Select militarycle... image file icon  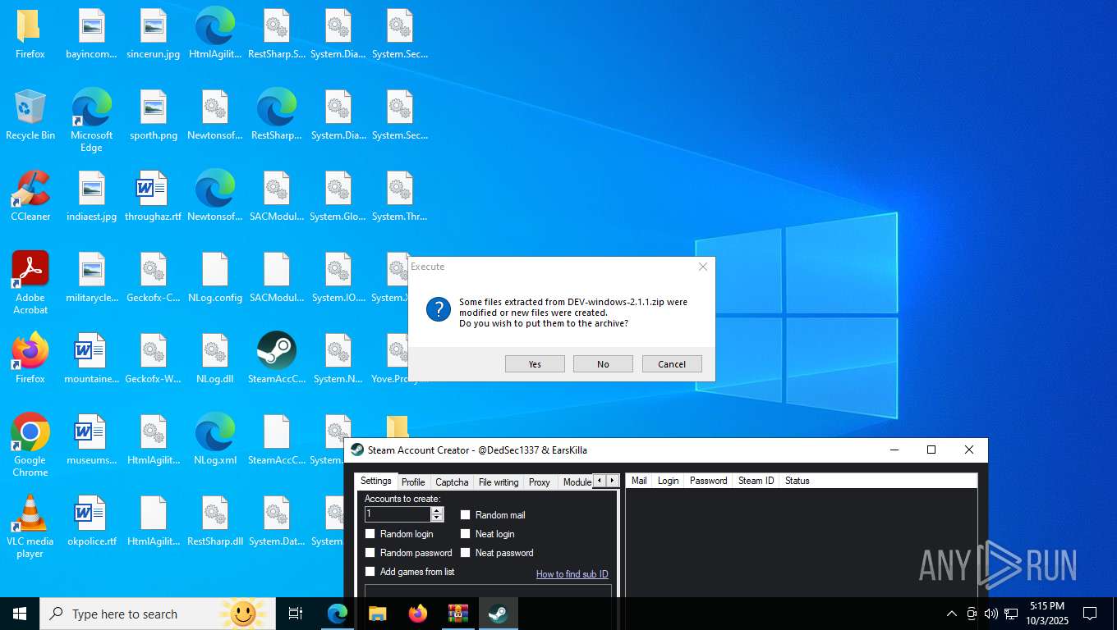(92, 278)
